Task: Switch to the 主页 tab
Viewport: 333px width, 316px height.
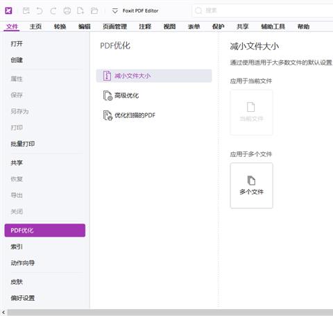Action: coord(35,26)
